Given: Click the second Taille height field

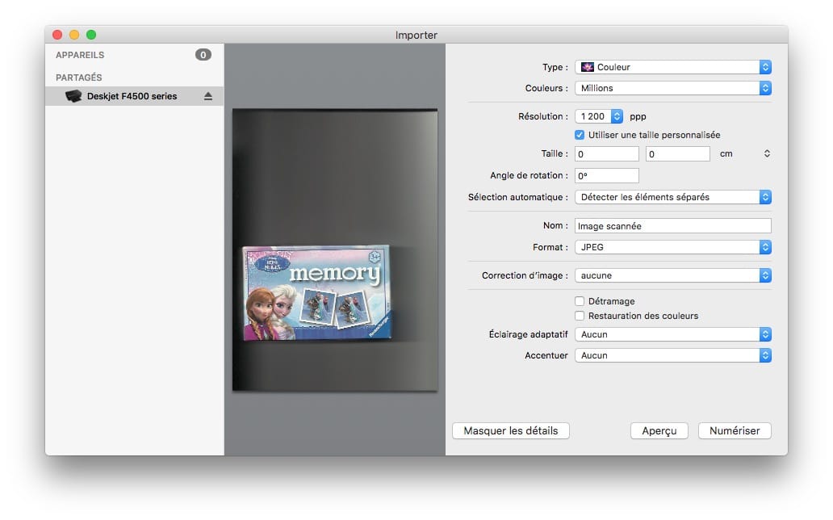Looking at the screenshot, I should 678,154.
